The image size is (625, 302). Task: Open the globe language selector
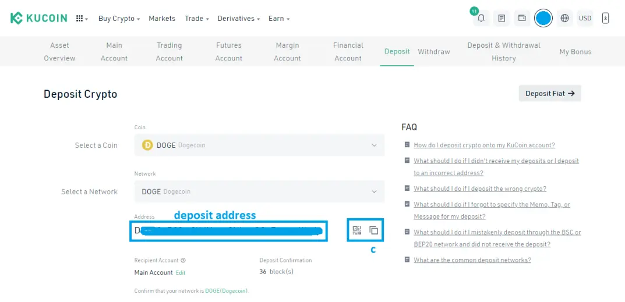[x=564, y=18]
